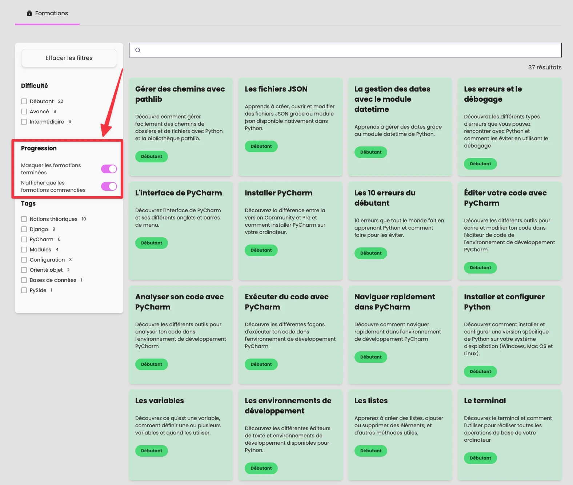Click Débutant badge on Les variables card
Viewport: 573px width, 485px height.
click(x=152, y=451)
